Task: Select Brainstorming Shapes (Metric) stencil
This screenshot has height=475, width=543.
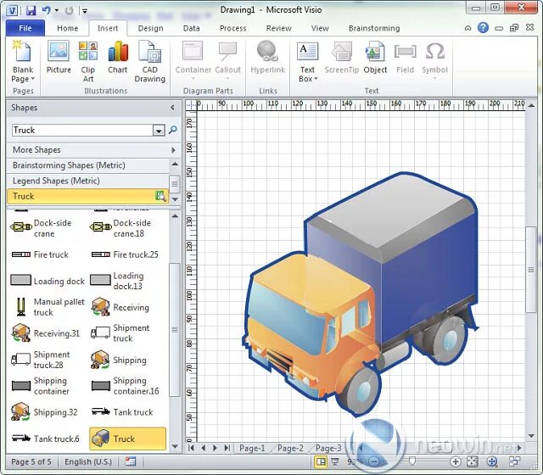Action: click(88, 165)
